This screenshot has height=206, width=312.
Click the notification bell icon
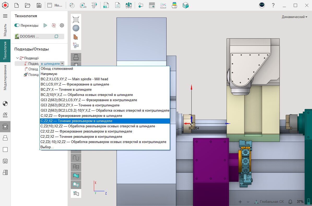click(290, 202)
